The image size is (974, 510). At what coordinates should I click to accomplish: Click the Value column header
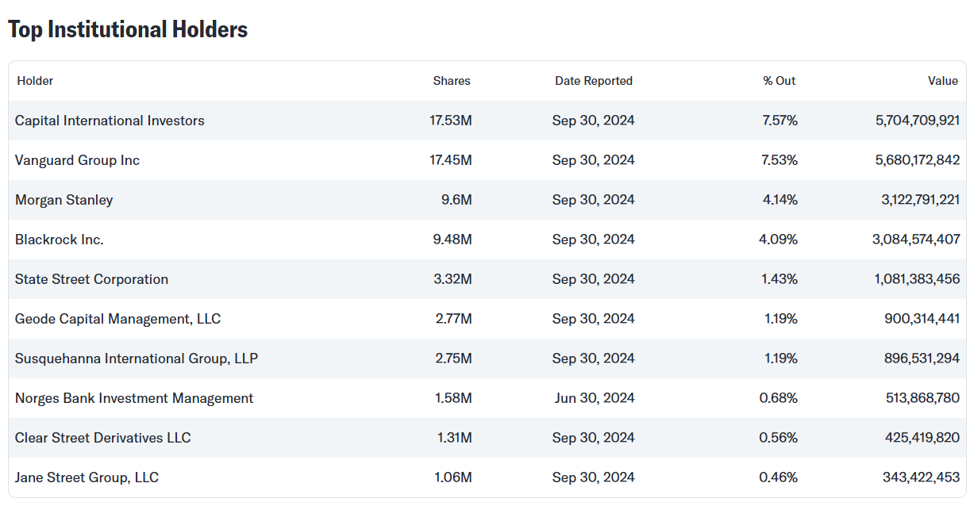[x=942, y=81]
